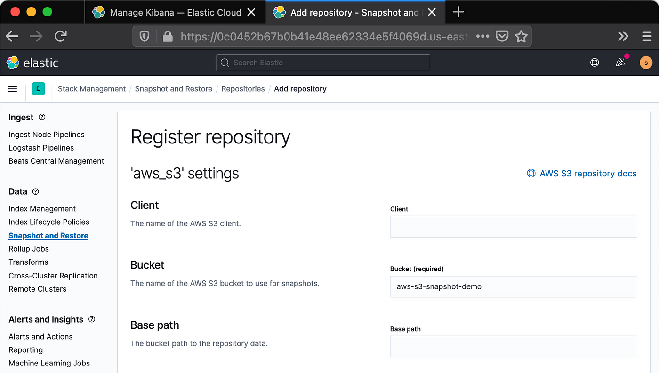Image resolution: width=659 pixels, height=373 pixels.
Task: Open Beats Central Management
Action: click(x=56, y=161)
